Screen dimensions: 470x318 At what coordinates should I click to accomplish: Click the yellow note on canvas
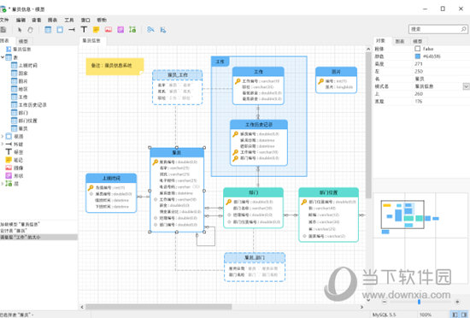point(115,66)
